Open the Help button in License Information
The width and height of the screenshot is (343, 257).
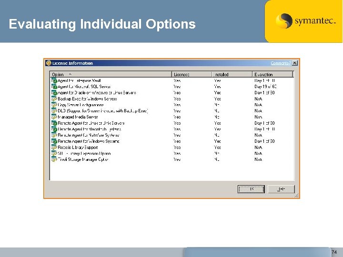[x=282, y=189]
